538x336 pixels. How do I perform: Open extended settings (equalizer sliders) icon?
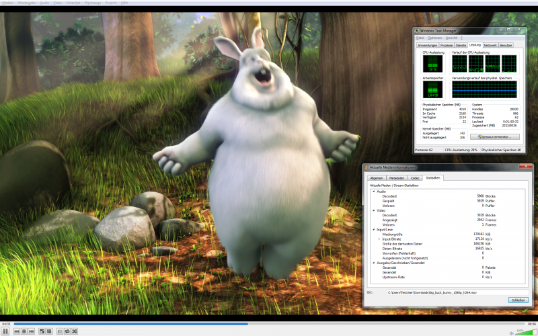tap(49, 331)
